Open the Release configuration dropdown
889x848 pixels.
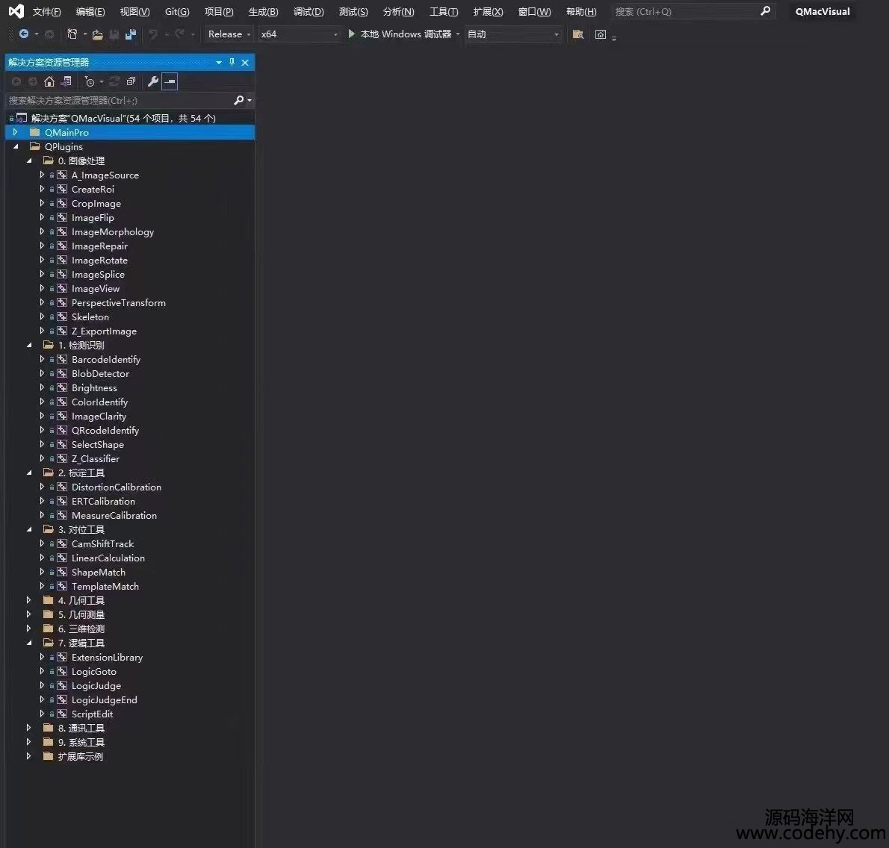(x=229, y=34)
